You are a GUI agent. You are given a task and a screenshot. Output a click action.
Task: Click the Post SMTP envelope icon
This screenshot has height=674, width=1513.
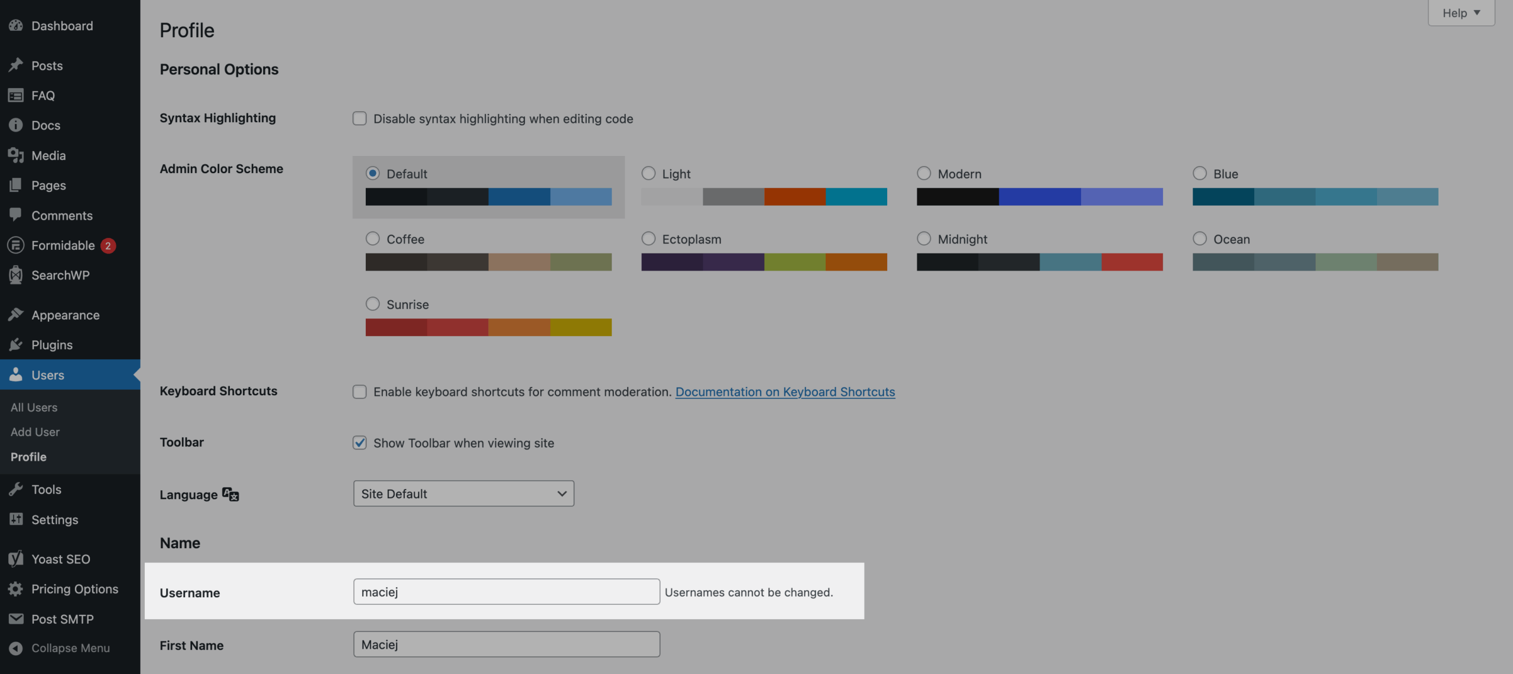tap(16, 619)
